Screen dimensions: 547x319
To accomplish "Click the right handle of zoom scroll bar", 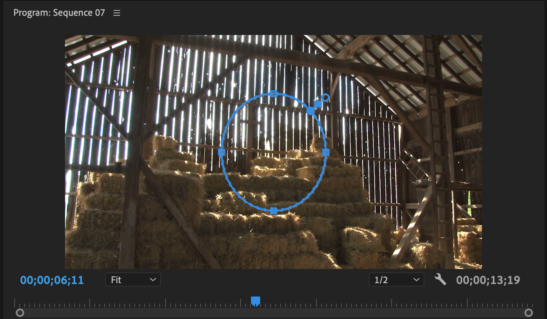I will coord(529,313).
